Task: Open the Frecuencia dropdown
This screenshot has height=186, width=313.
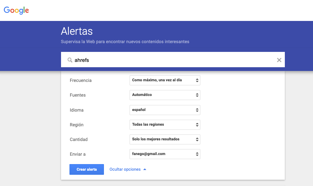Action: pos(165,80)
